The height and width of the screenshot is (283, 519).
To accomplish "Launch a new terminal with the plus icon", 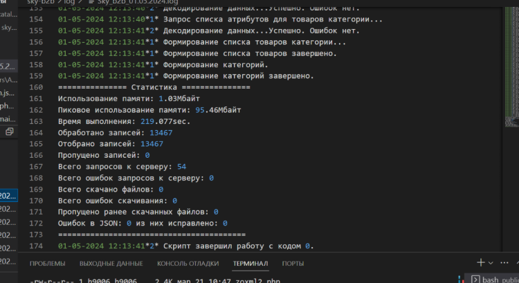I will tap(481, 263).
